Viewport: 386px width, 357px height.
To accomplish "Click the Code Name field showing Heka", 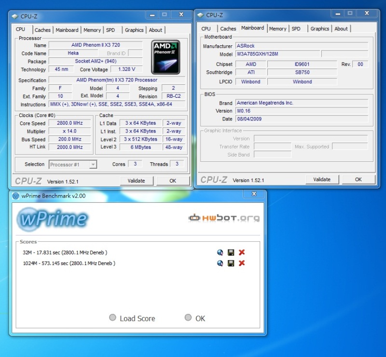I will pyautogui.click(x=73, y=53).
